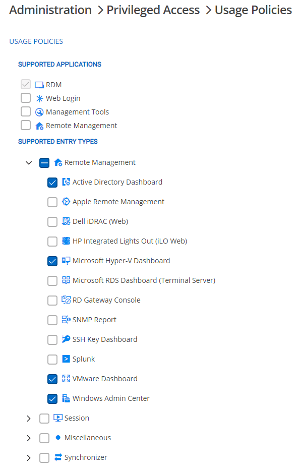The width and height of the screenshot is (300, 472).
Task: Click the SNMP Report icon
Action: point(66,319)
